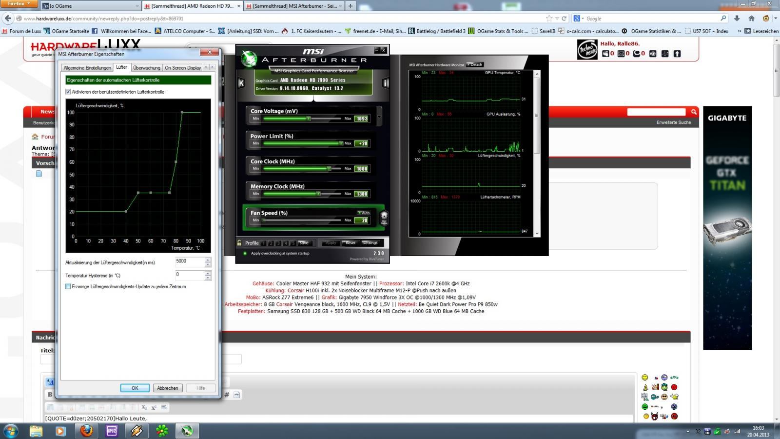Toggle Apply overclocking at system startup
This screenshot has height=439, width=780.
[x=245, y=253]
